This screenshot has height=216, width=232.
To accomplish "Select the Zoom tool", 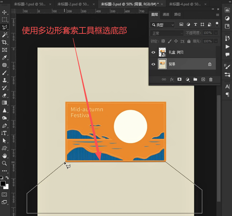I will pos(4,163).
